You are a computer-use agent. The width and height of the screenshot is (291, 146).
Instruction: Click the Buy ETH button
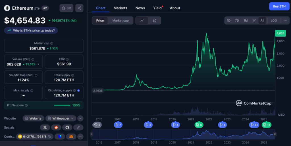point(279,7)
